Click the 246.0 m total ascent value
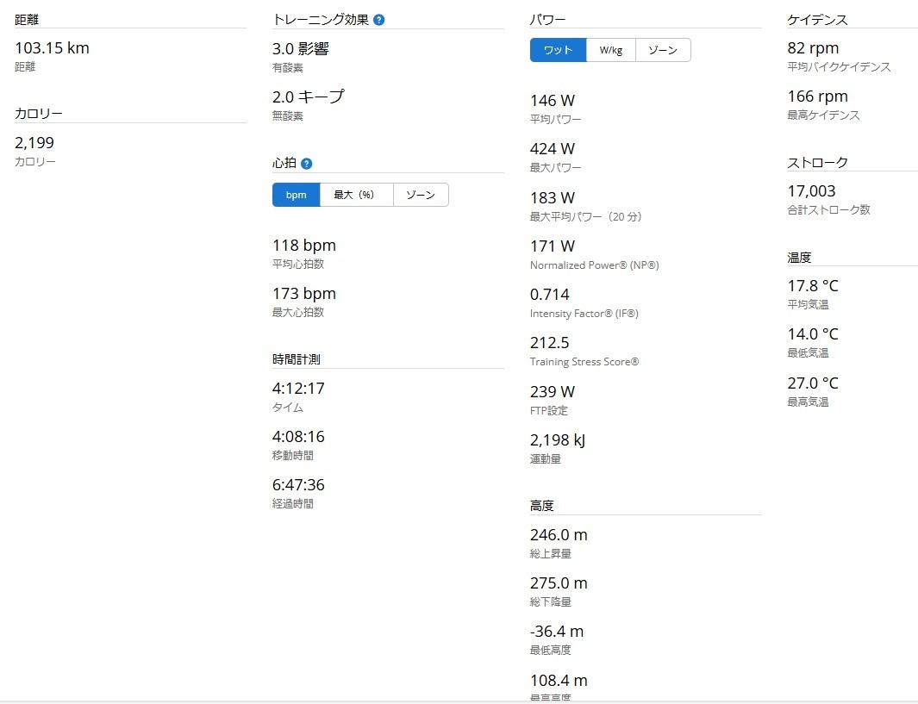The height and width of the screenshot is (704, 918). [x=559, y=535]
